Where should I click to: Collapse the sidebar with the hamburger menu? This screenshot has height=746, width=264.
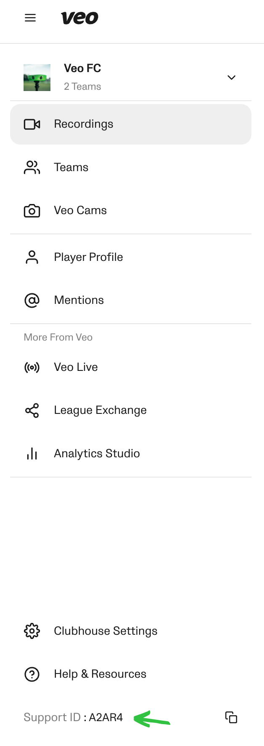point(30,18)
